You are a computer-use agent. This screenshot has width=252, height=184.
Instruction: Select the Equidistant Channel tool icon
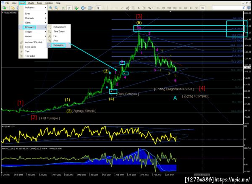point(128,8)
